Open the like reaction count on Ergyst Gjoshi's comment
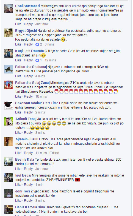 pos(39,44)
